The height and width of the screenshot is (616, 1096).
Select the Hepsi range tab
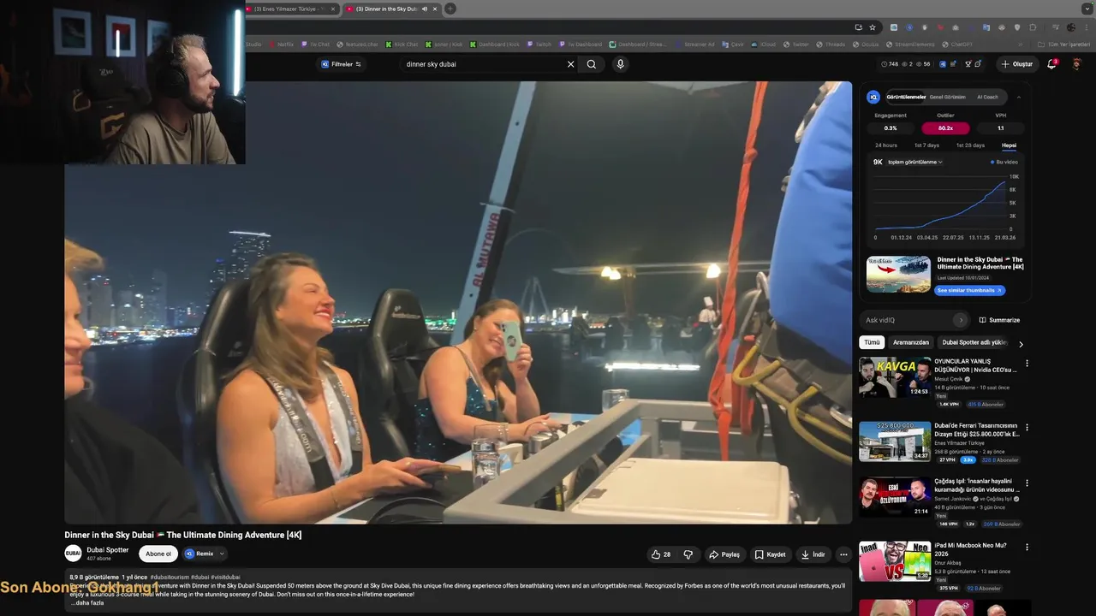pos(1009,145)
